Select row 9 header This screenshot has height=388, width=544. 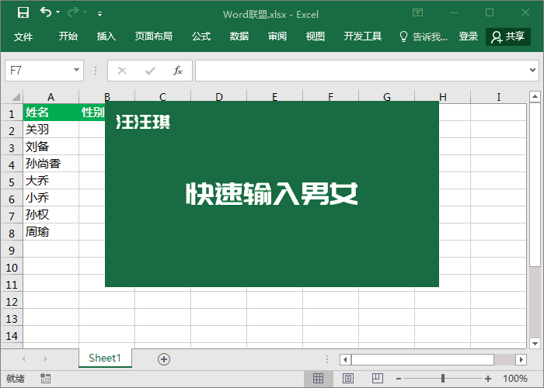pos(12,250)
